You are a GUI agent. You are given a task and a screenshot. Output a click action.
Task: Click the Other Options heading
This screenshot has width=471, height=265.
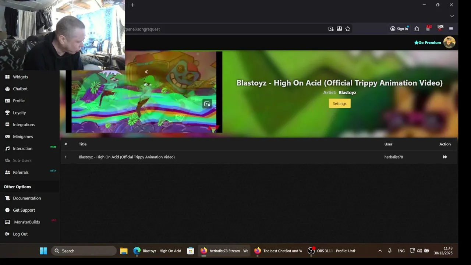point(17,187)
